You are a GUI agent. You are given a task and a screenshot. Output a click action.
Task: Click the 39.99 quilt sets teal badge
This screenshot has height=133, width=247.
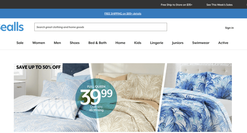pos(96,98)
